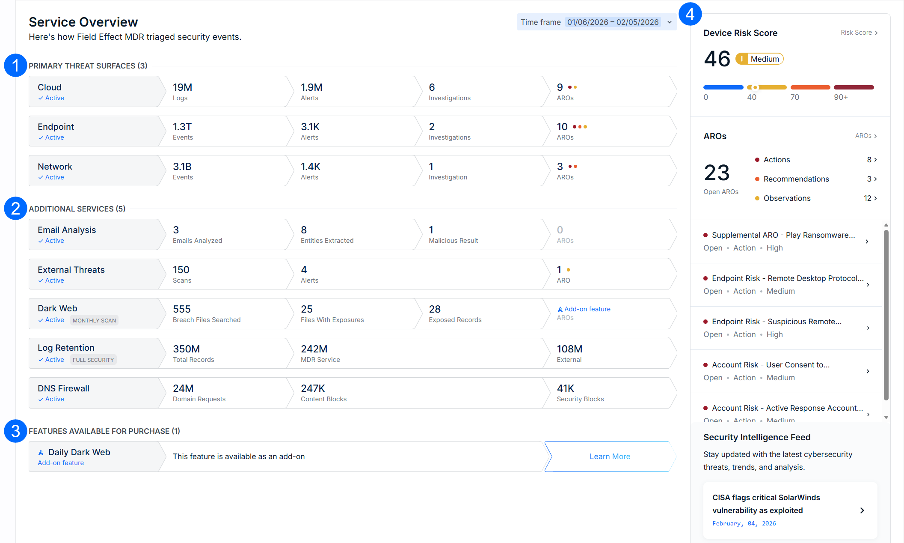
Task: Open the Observations count chevron
Action: point(875,198)
